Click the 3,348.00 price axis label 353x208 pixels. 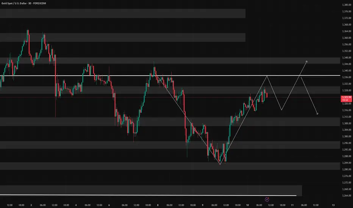(x=347, y=57)
